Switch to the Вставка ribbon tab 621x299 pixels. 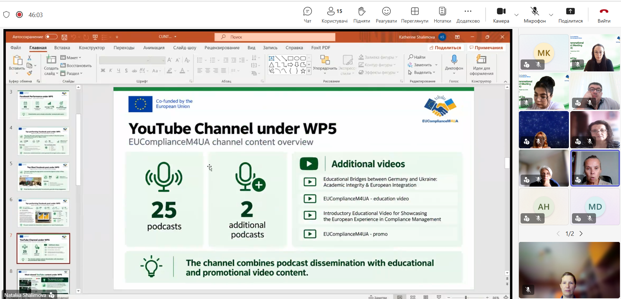[x=62, y=47]
